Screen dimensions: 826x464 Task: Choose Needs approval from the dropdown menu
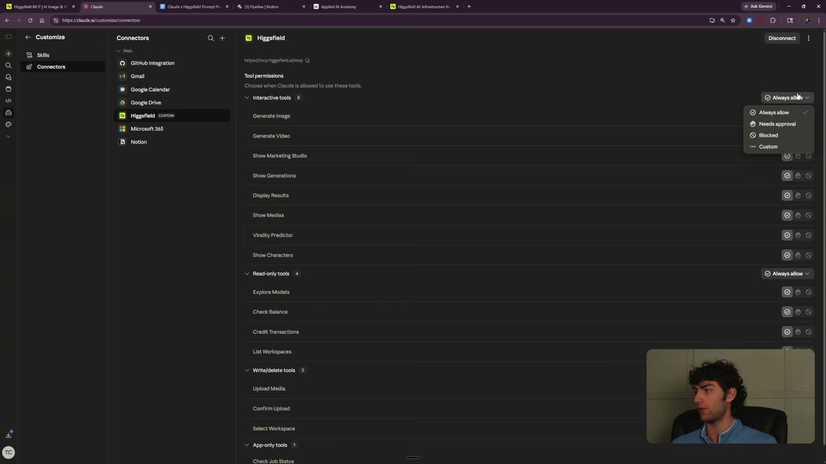pos(778,124)
